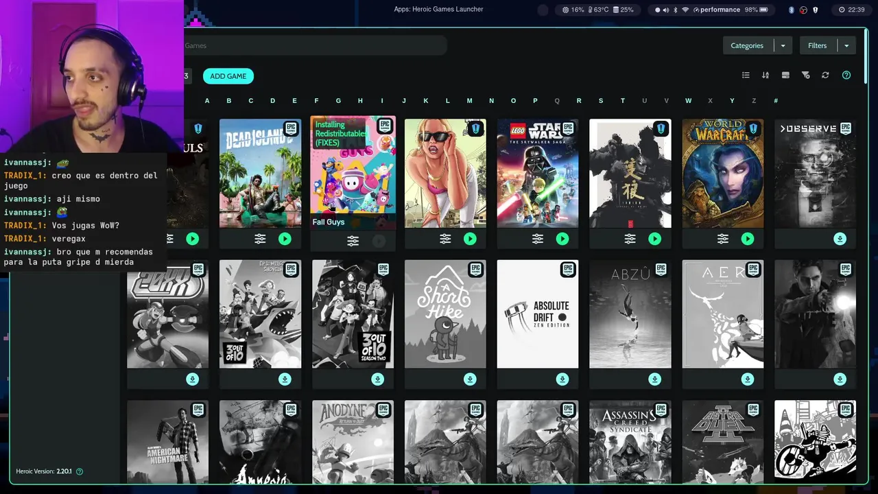The image size is (878, 494).
Task: Click the Fall Guys title label
Action: [329, 222]
